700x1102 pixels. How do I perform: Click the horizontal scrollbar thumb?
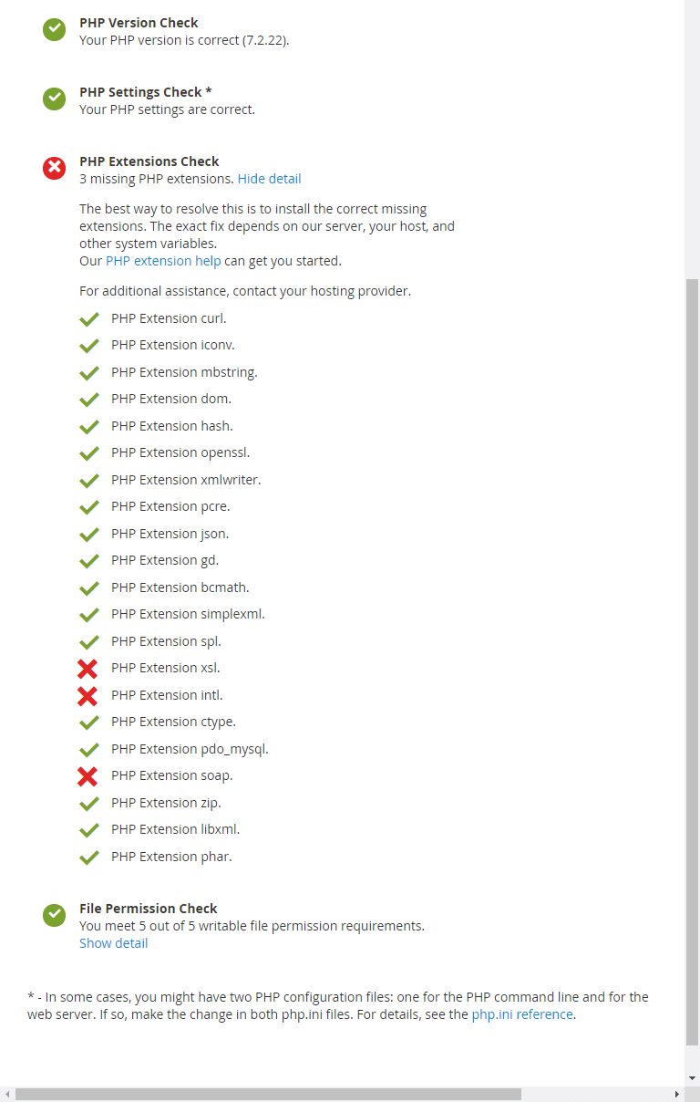268,1094
